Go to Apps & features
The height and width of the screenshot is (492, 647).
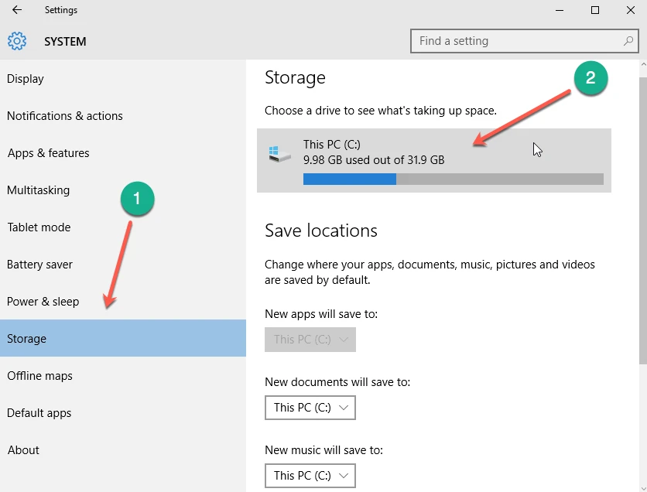point(48,153)
